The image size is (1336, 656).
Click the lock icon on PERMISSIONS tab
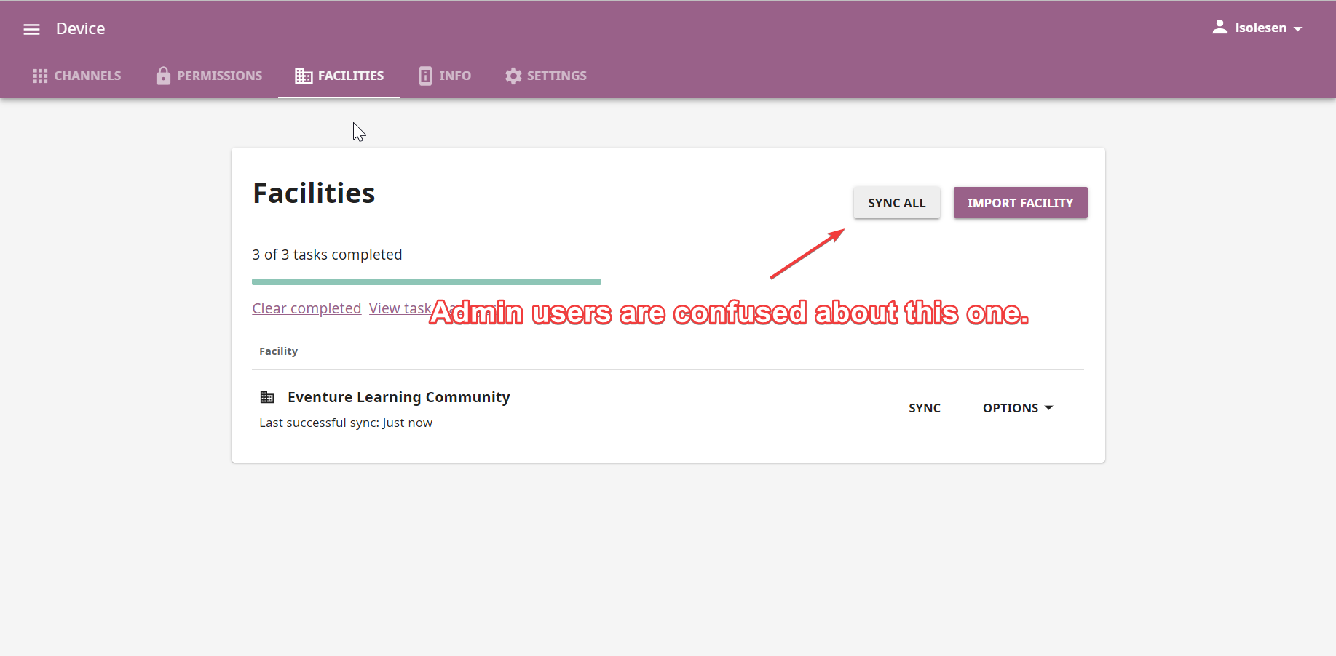(163, 76)
